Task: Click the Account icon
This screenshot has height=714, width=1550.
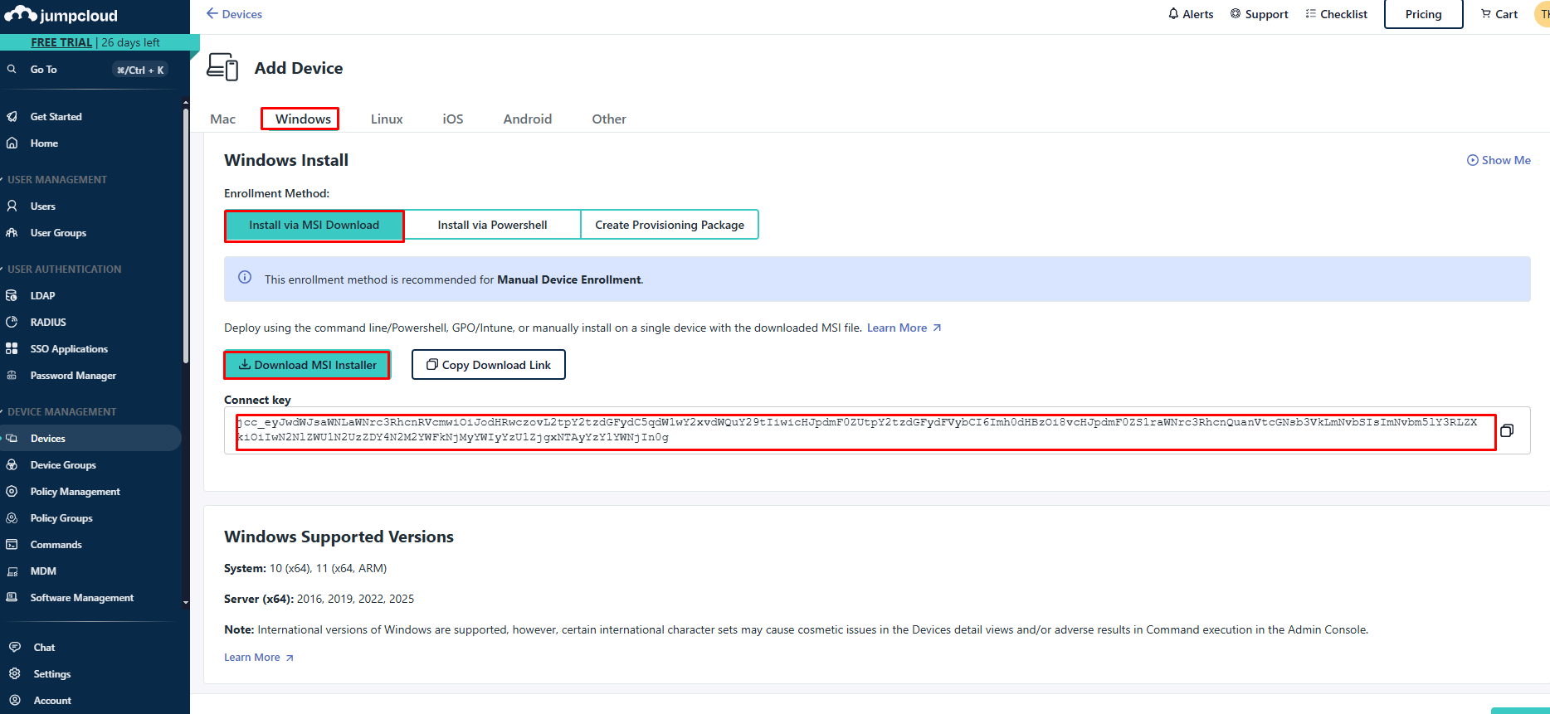Action: [14, 701]
